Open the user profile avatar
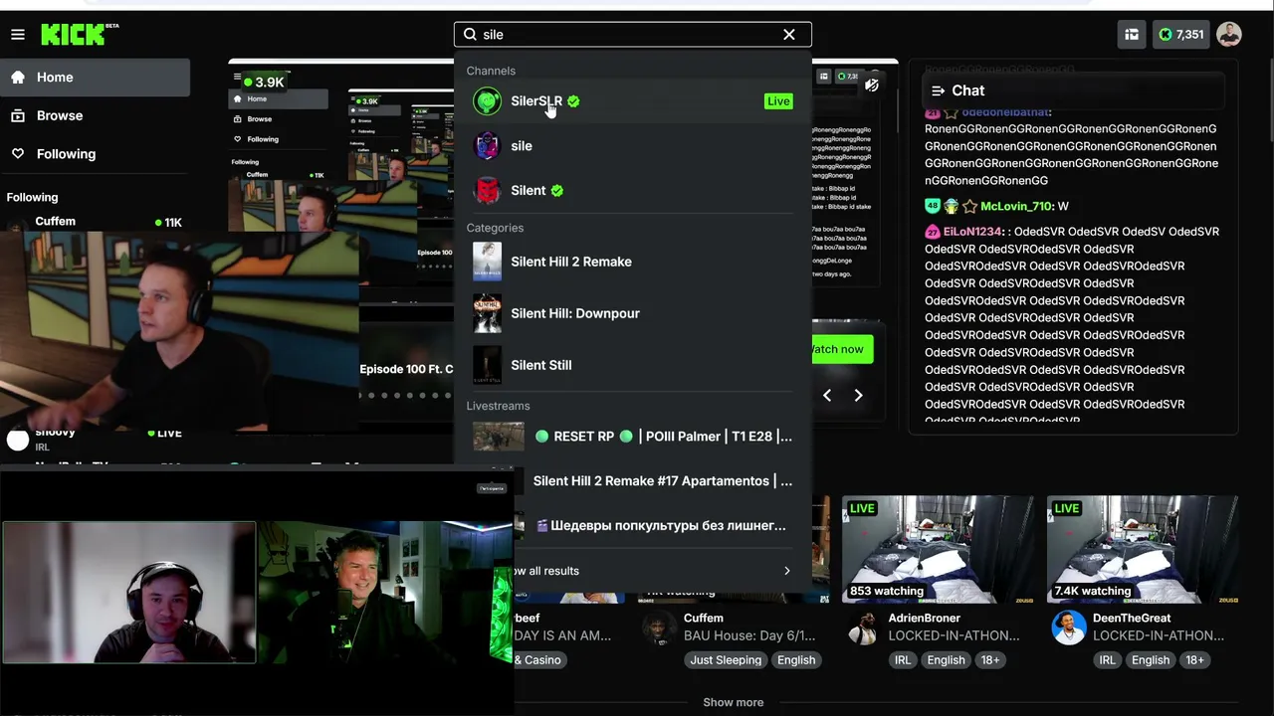Screen dimensions: 1274x716 point(1229,35)
